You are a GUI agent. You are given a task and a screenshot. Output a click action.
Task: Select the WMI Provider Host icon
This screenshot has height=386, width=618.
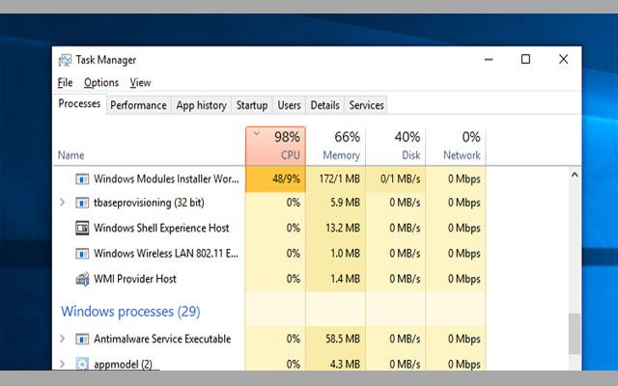click(82, 279)
